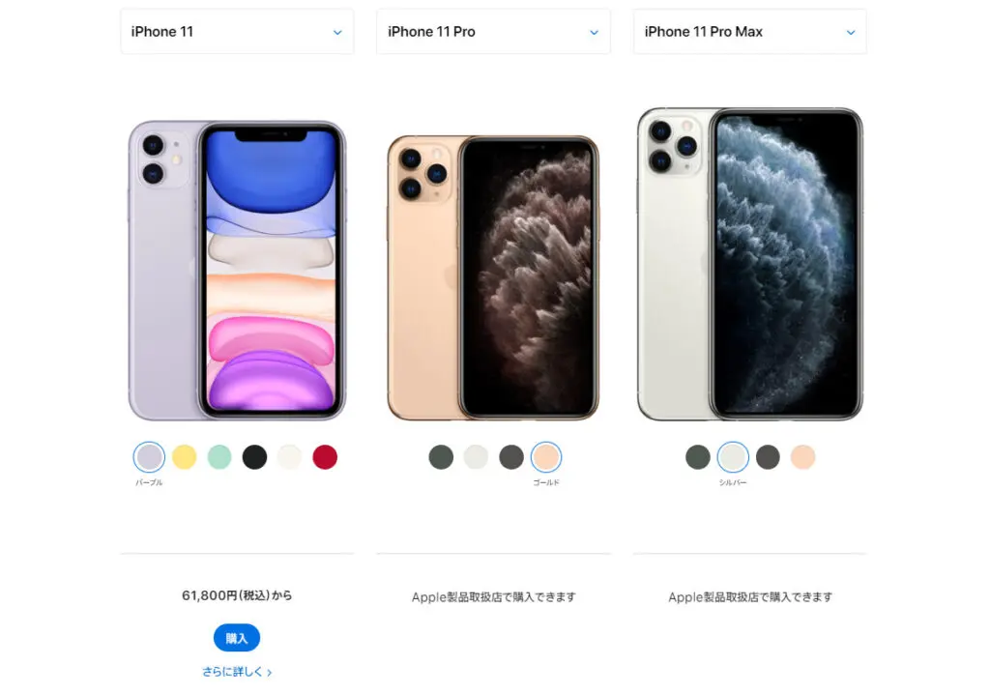990x694 pixels.
Task: Choose red color for iPhone 11
Action: (x=325, y=456)
